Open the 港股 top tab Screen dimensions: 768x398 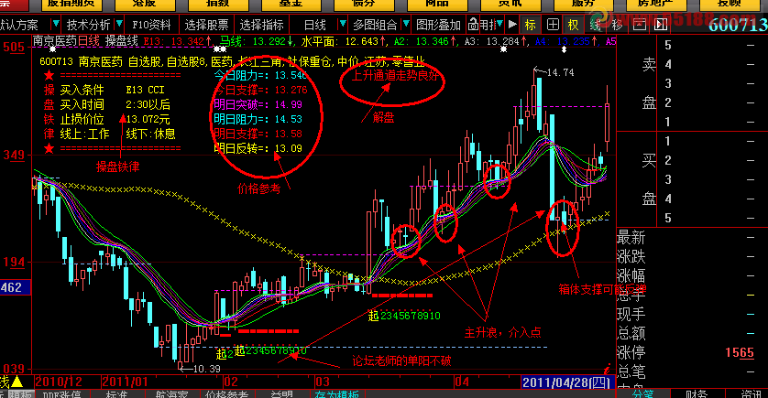[x=144, y=4]
